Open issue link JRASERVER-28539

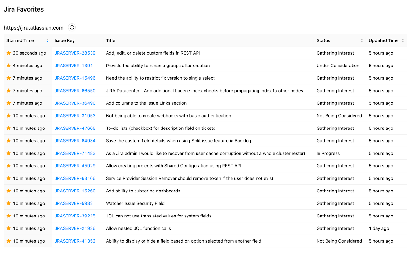point(75,53)
